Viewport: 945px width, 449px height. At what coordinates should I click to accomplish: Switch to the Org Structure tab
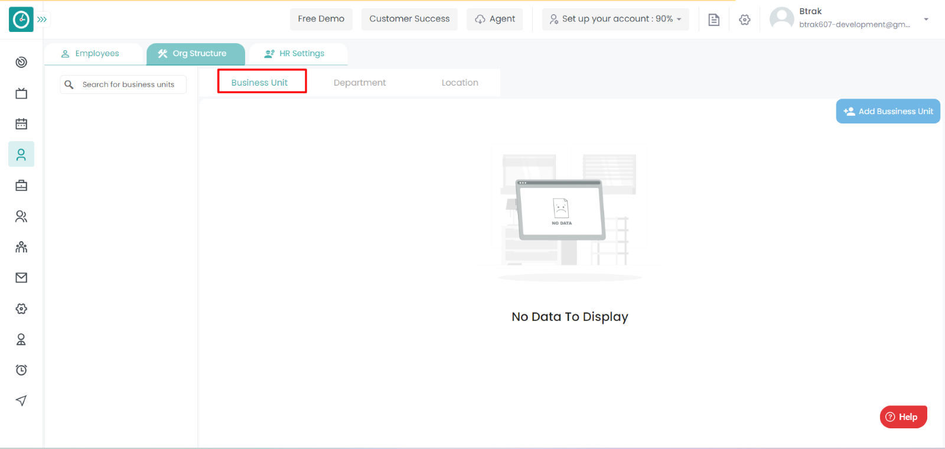click(x=195, y=54)
